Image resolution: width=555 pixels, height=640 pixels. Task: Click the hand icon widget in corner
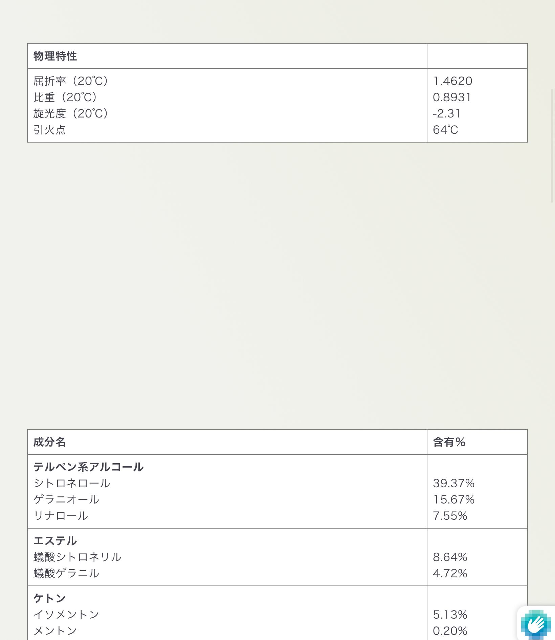coord(536,624)
